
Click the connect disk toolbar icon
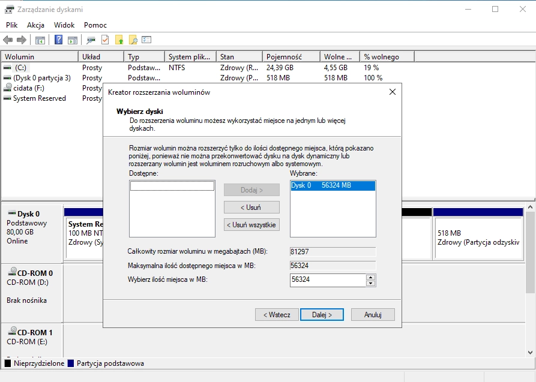coord(91,40)
